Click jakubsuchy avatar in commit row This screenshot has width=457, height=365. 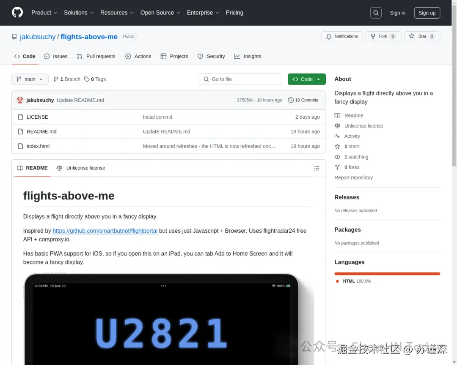coord(20,100)
